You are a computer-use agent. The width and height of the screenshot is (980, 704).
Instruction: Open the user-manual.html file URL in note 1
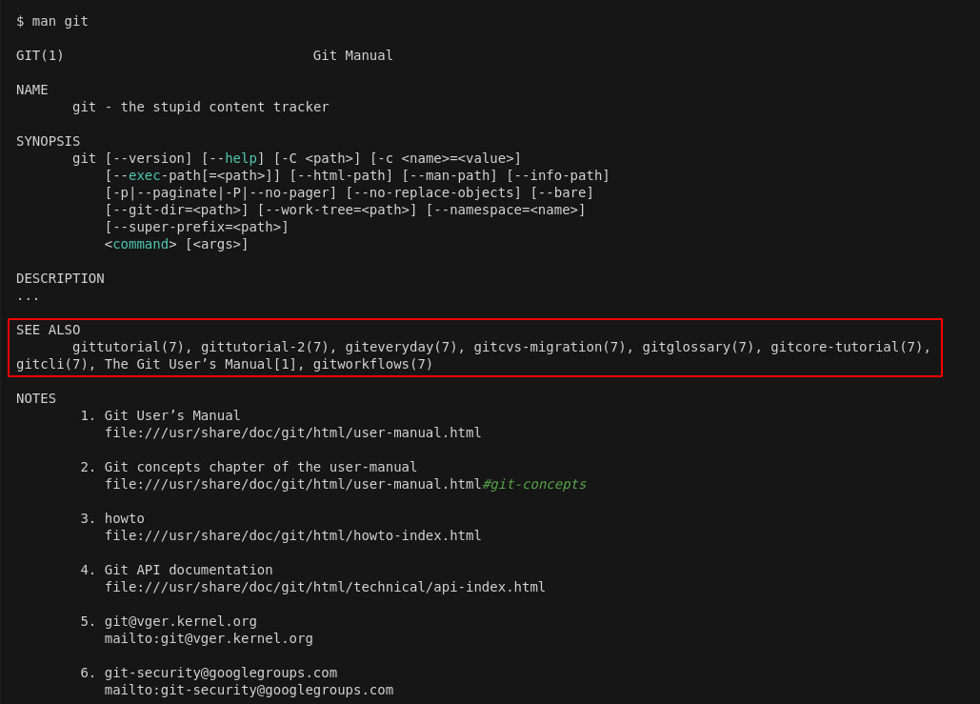coord(293,432)
